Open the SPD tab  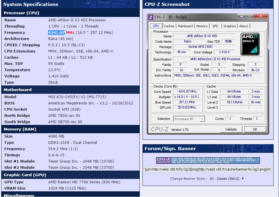[x=215, y=26]
